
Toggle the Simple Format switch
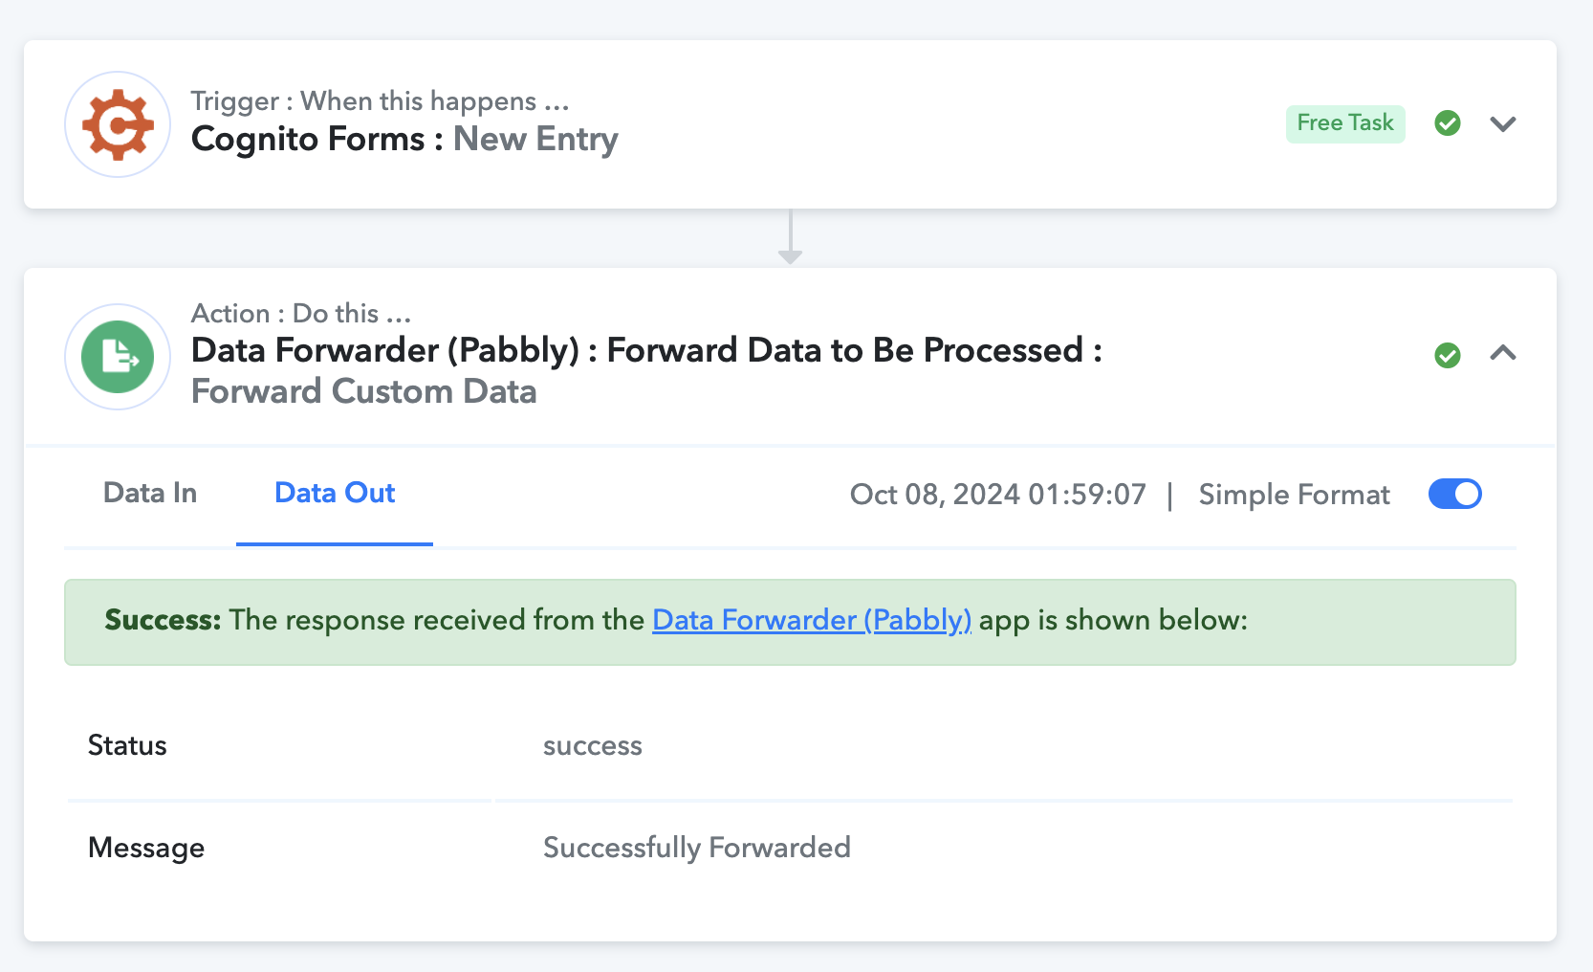(x=1454, y=494)
